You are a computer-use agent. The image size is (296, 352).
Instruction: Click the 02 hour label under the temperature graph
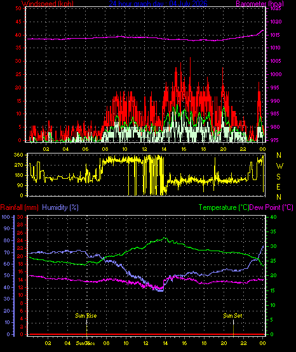[x=48, y=343]
